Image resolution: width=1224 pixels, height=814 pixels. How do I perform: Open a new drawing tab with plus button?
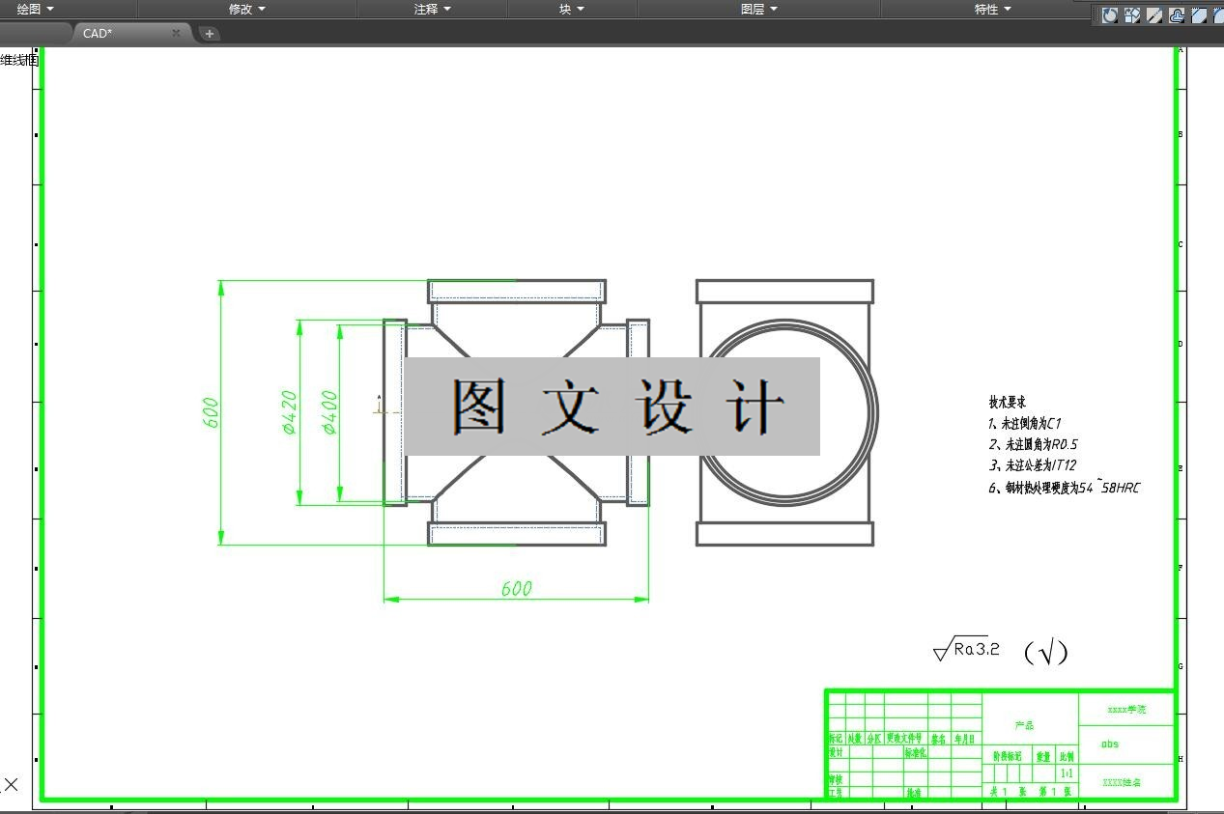[x=209, y=34]
